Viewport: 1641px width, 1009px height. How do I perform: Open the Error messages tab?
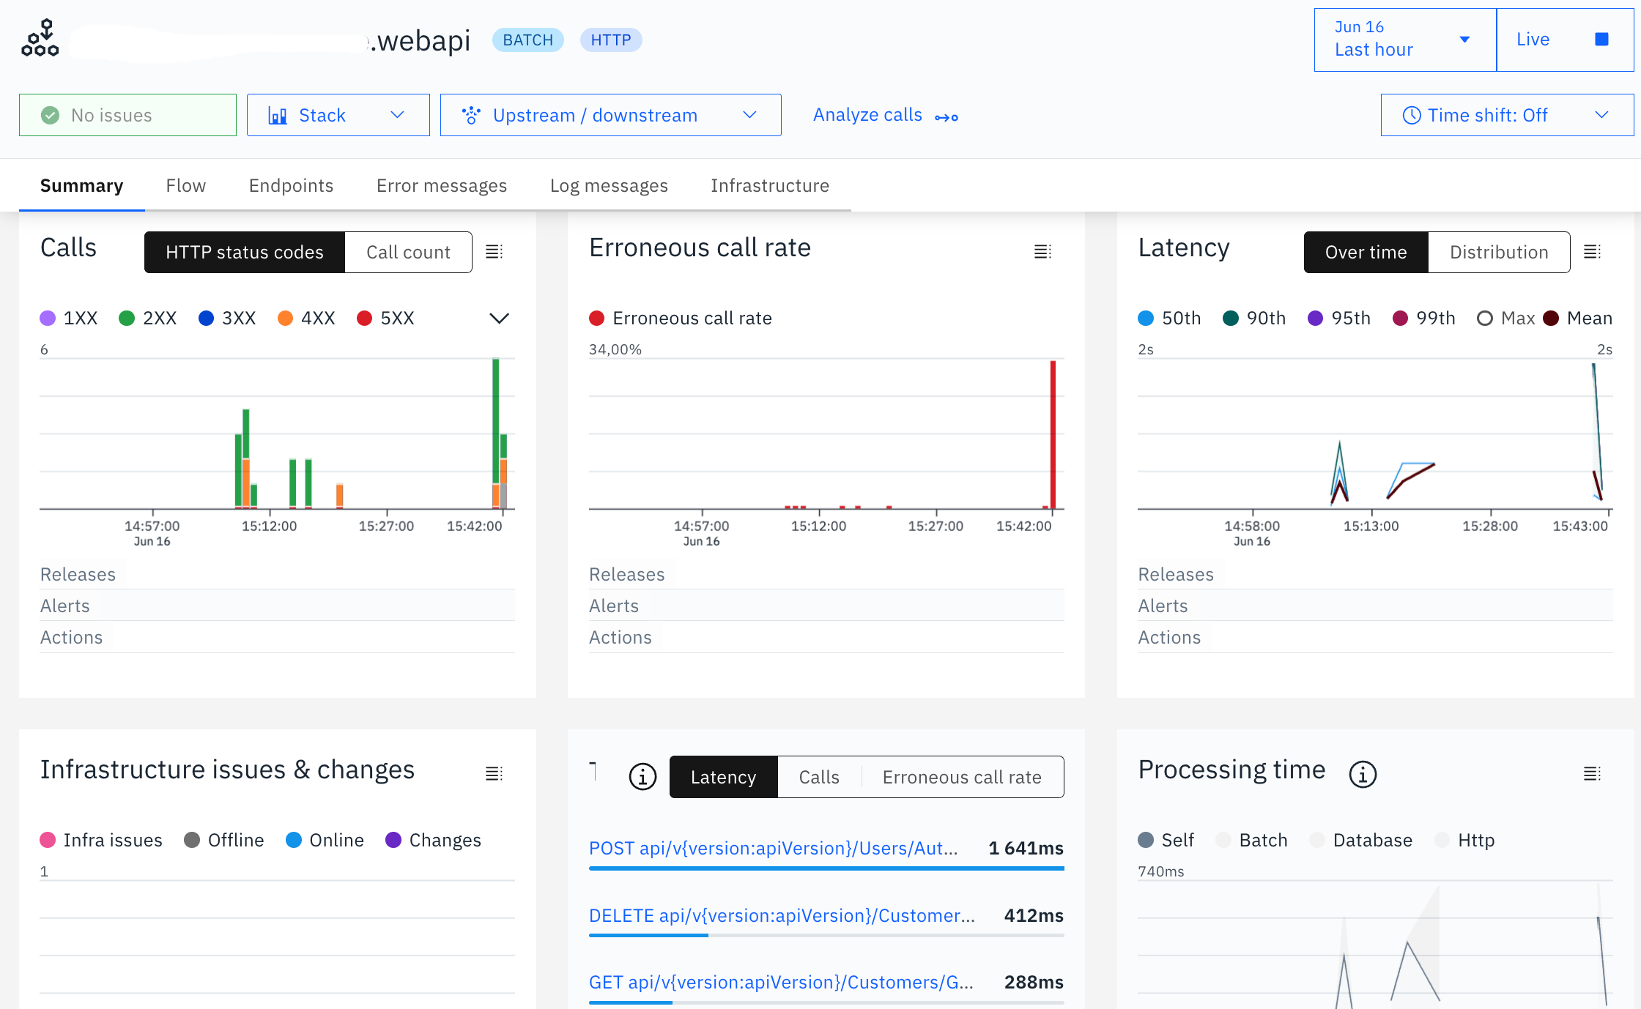[x=442, y=185]
